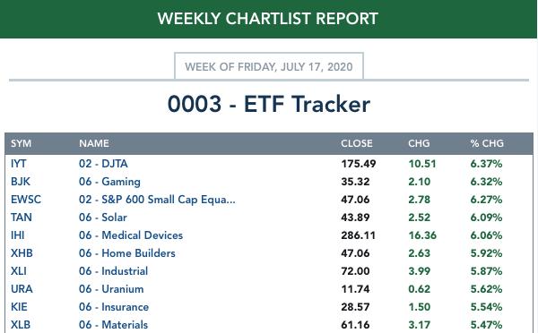Click the Weekly Chartlist Report banner
This screenshot has width=538, height=333.
268,19
